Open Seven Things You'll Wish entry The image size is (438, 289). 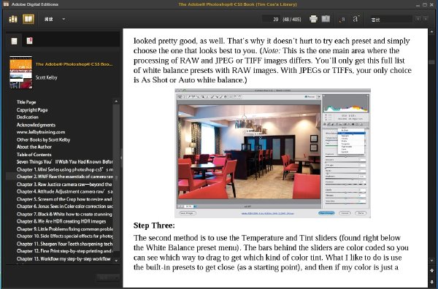pyautogui.click(x=64, y=162)
